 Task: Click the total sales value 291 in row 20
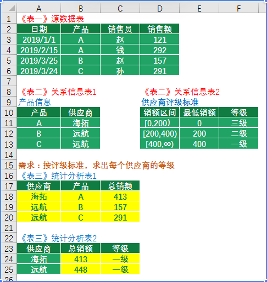(x=120, y=217)
